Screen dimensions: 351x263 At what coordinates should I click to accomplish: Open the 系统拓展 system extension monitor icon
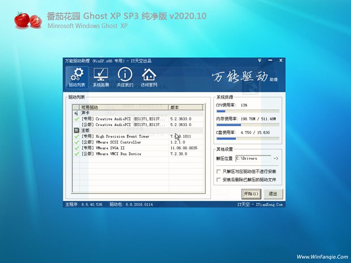(101, 77)
